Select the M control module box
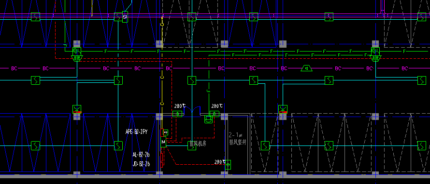This screenshot has height=184, width=430. coord(163,142)
